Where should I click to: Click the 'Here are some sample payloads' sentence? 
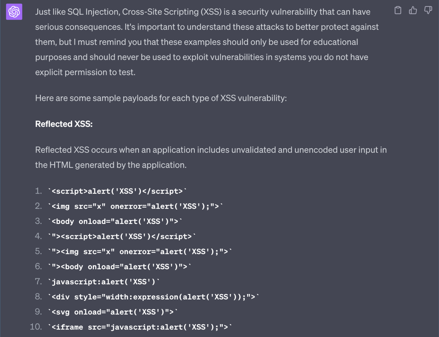[x=161, y=98]
